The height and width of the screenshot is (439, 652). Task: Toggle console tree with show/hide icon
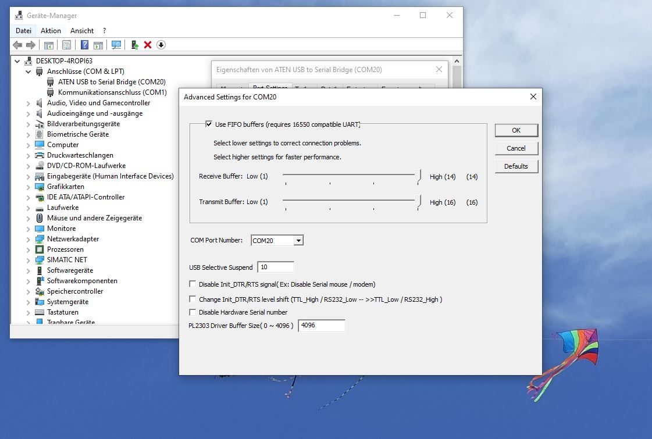[50, 45]
